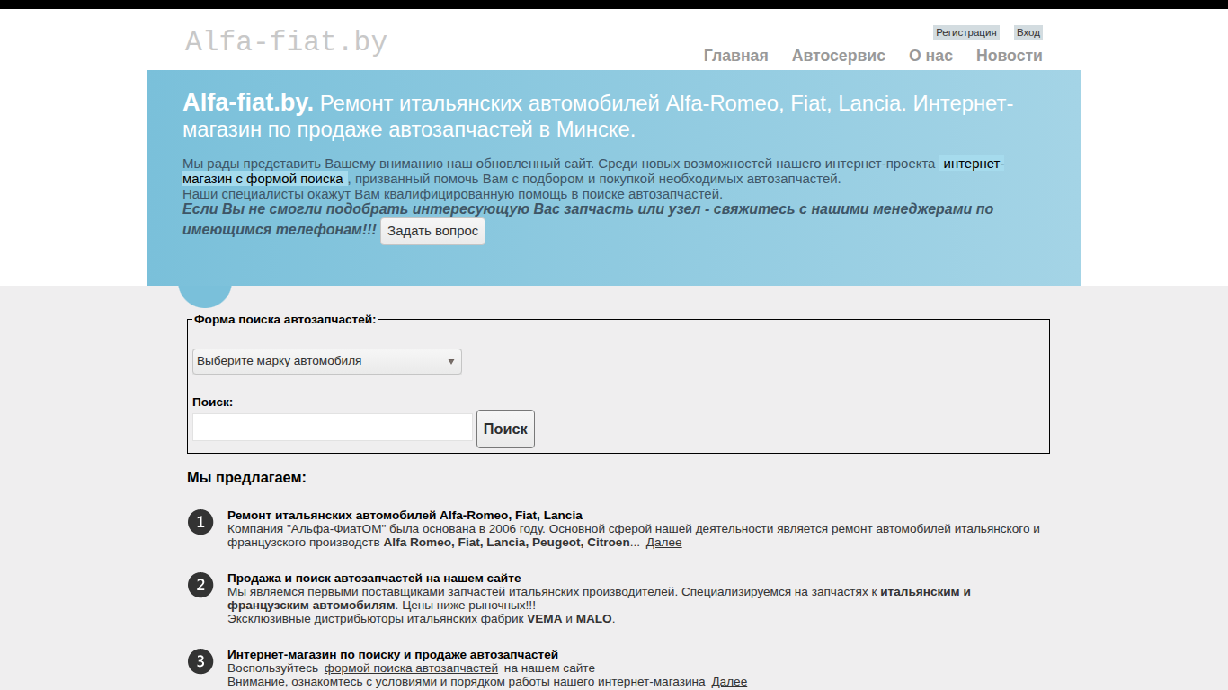The image size is (1228, 690).
Task: Select the О нас menu item
Action: coord(930,56)
